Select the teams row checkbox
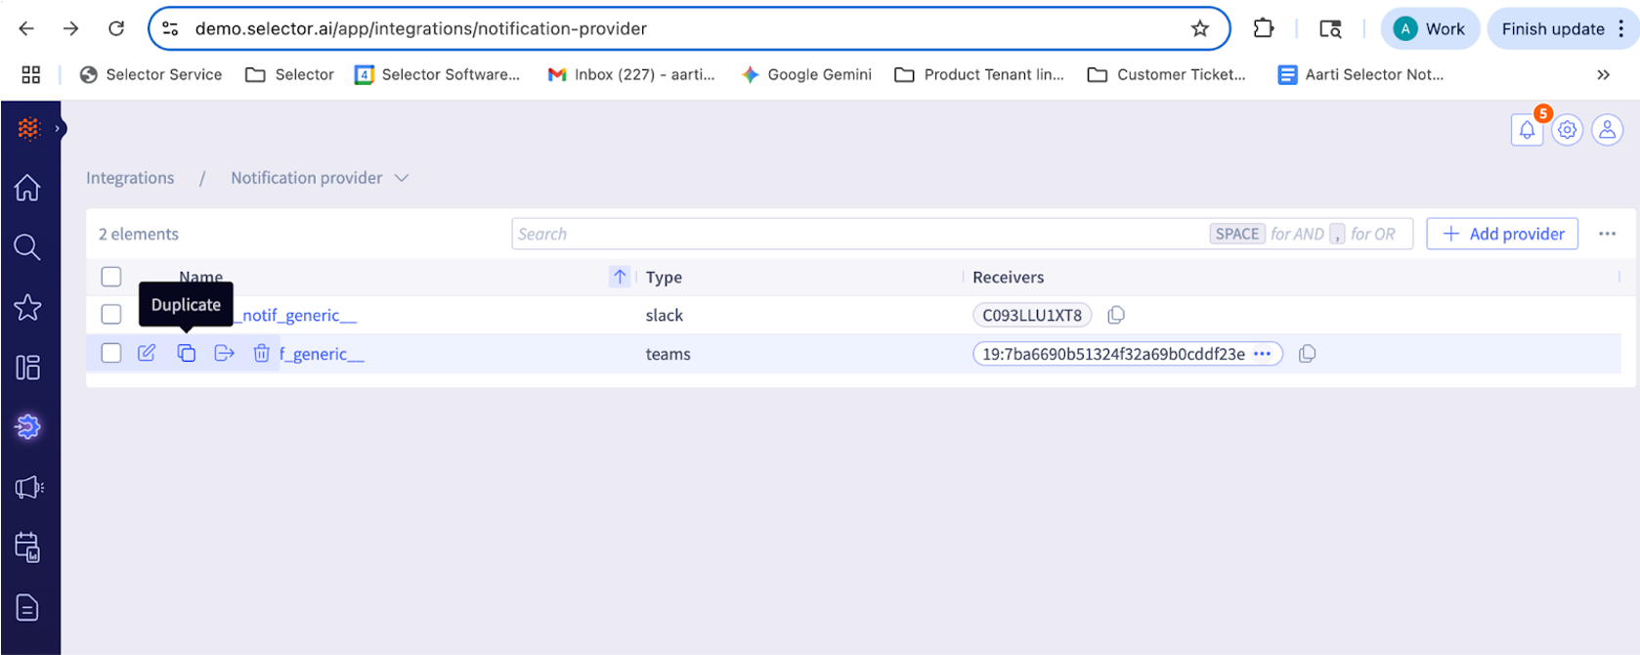This screenshot has width=1640, height=655. tap(111, 353)
